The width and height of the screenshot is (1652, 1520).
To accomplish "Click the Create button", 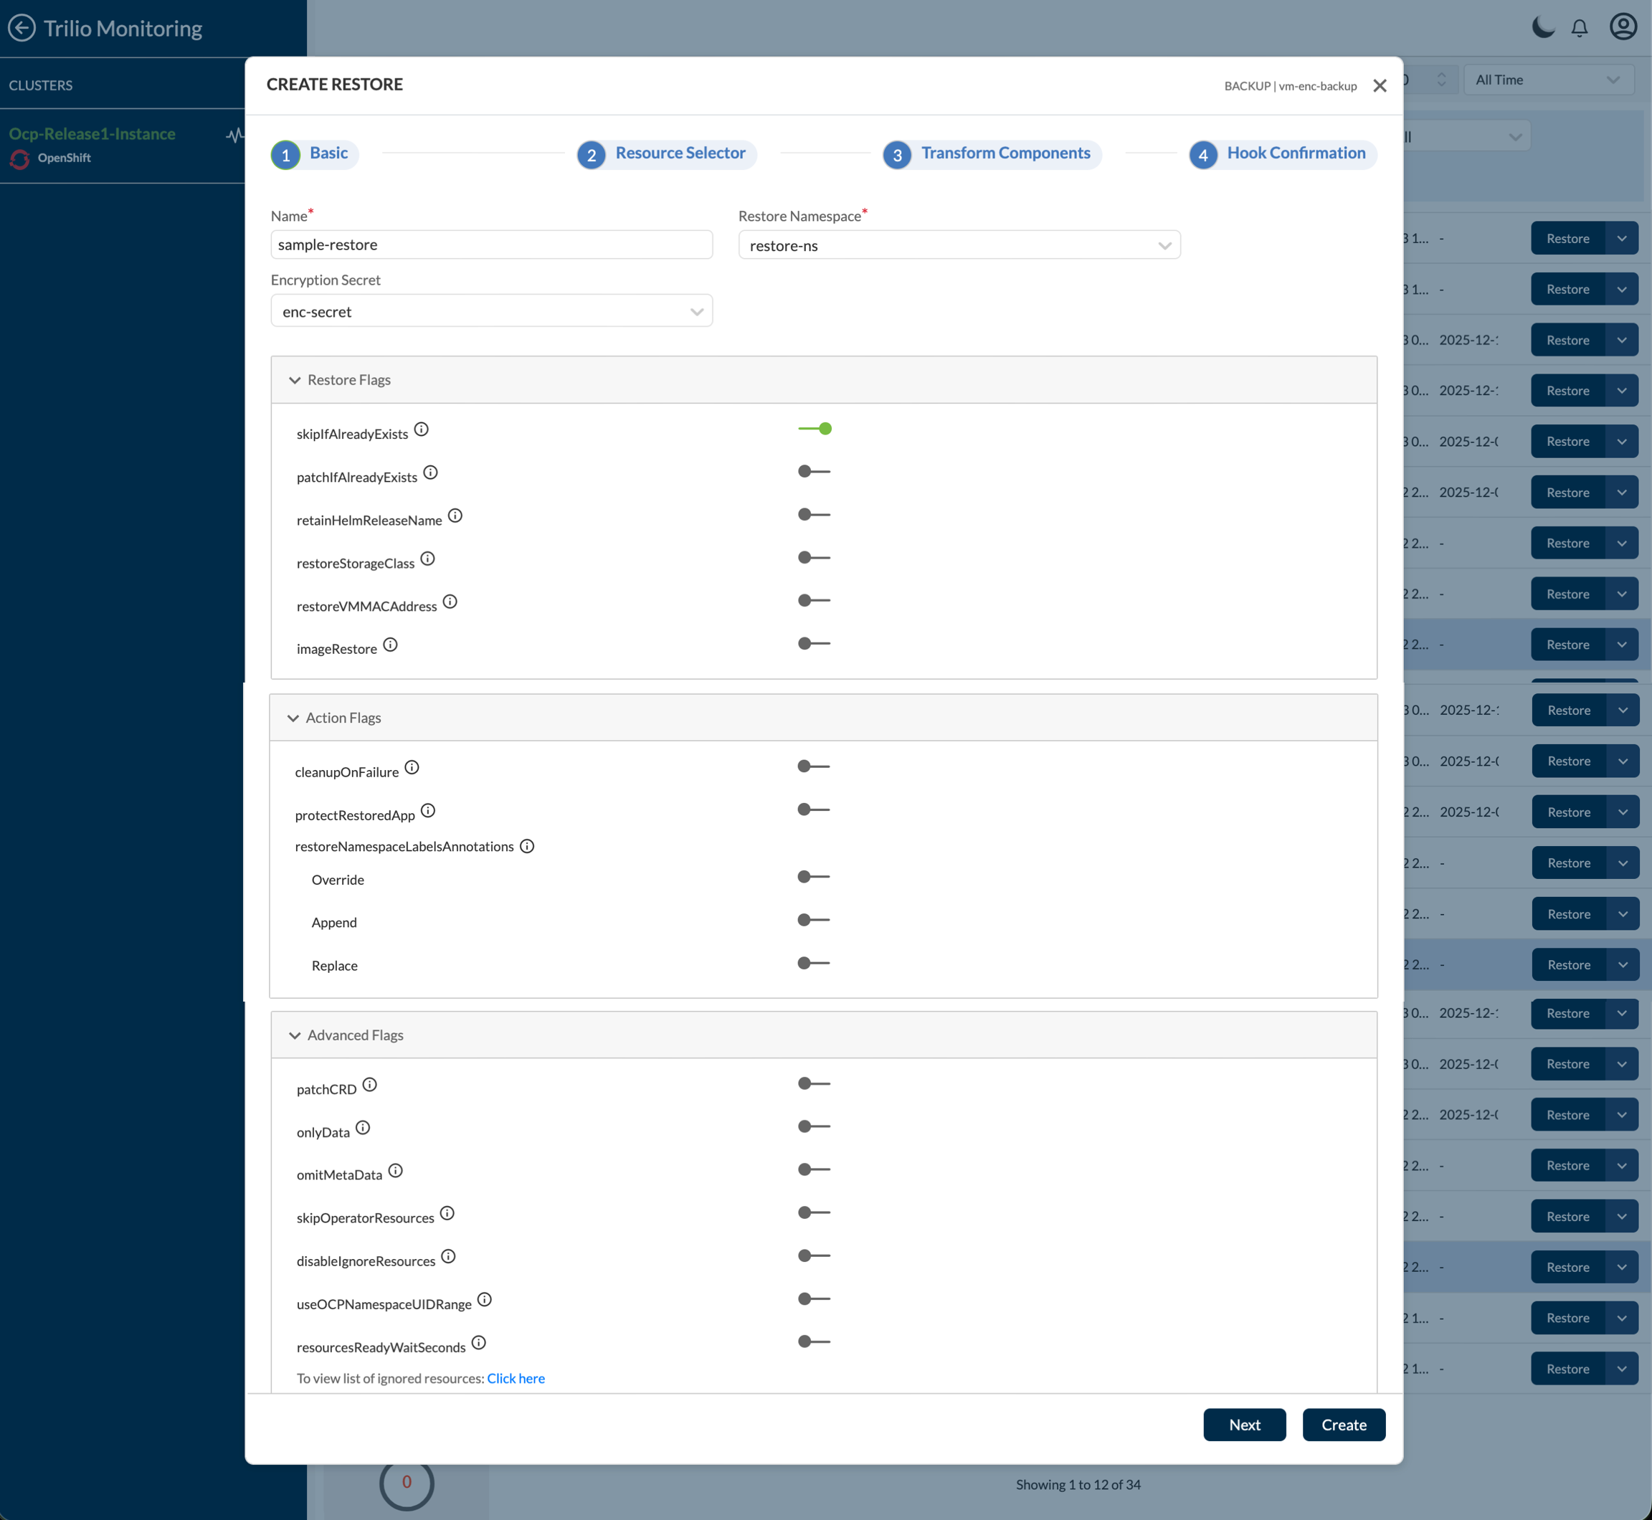I will pos(1343,1425).
